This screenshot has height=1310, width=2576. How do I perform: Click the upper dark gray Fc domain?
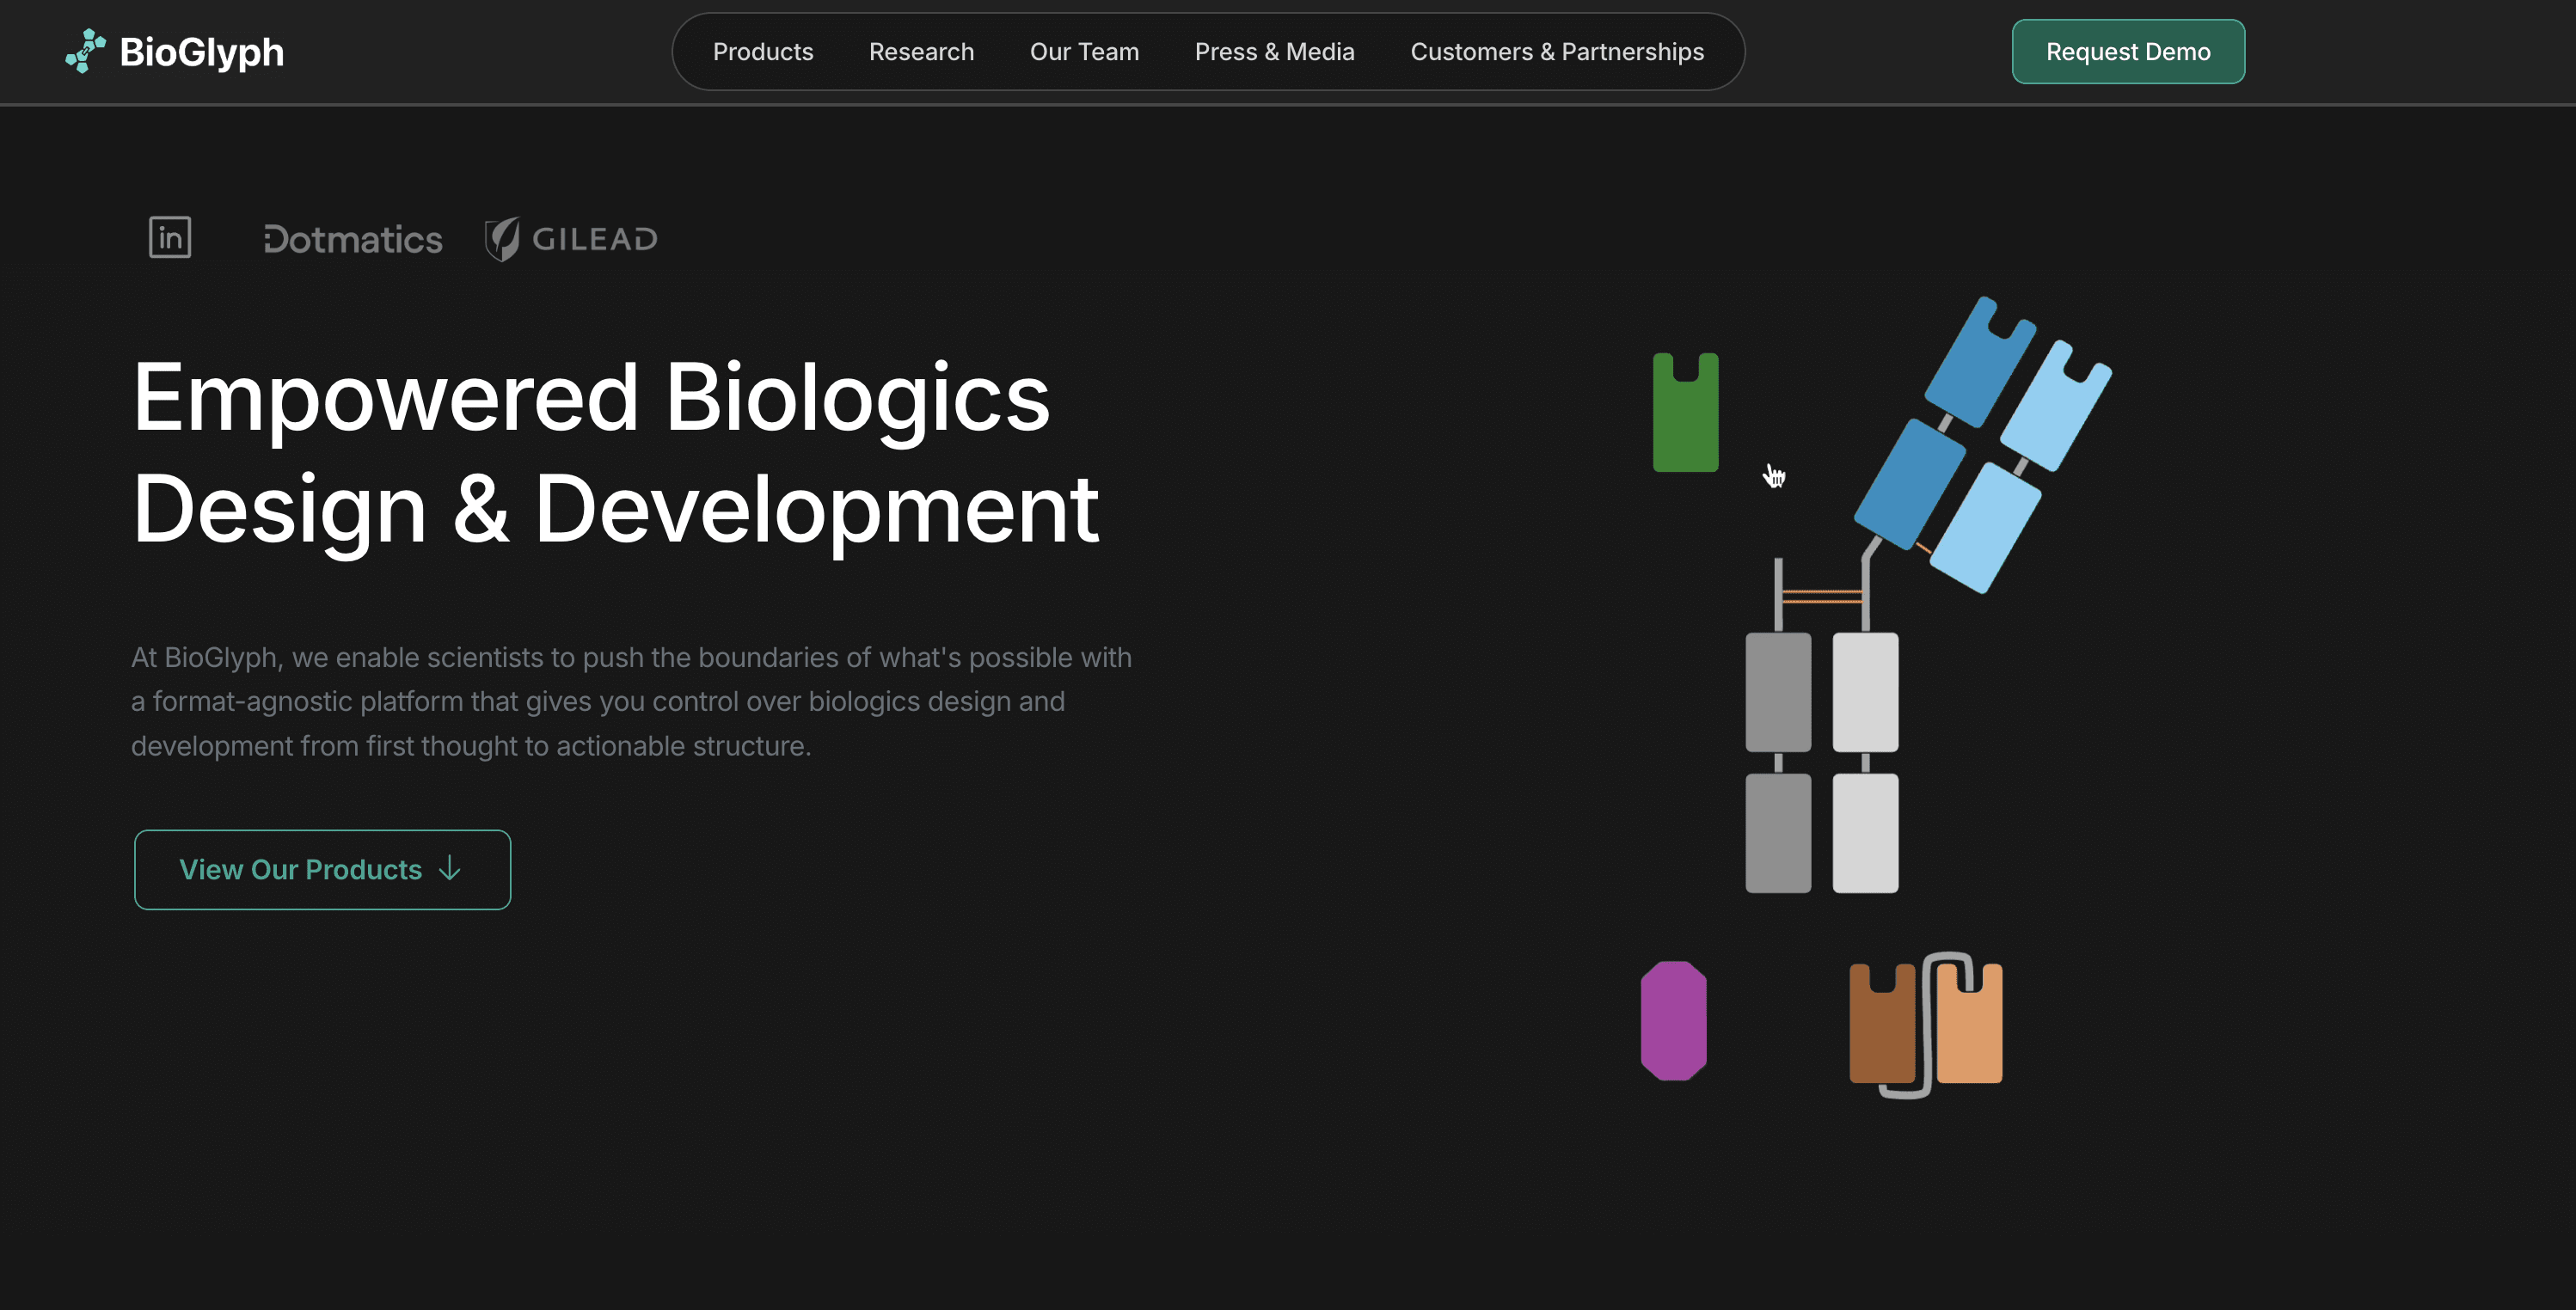point(1778,692)
